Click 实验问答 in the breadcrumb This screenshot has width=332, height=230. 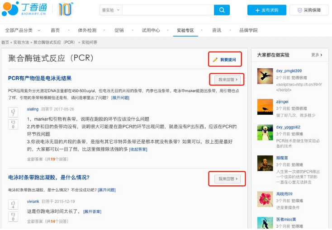click(x=90, y=42)
